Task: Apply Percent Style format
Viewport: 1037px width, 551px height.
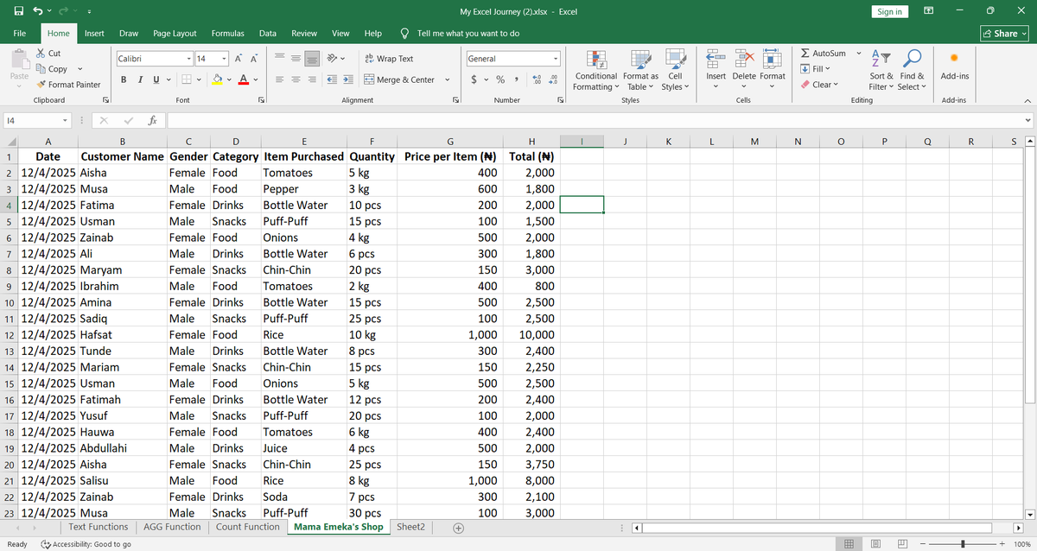Action: tap(499, 79)
